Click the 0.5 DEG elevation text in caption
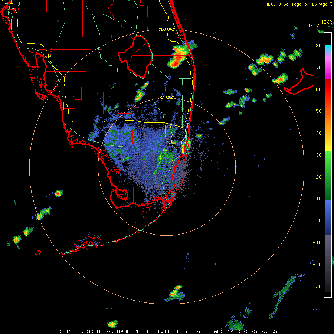This screenshot has height=334, width=334. click(x=189, y=331)
